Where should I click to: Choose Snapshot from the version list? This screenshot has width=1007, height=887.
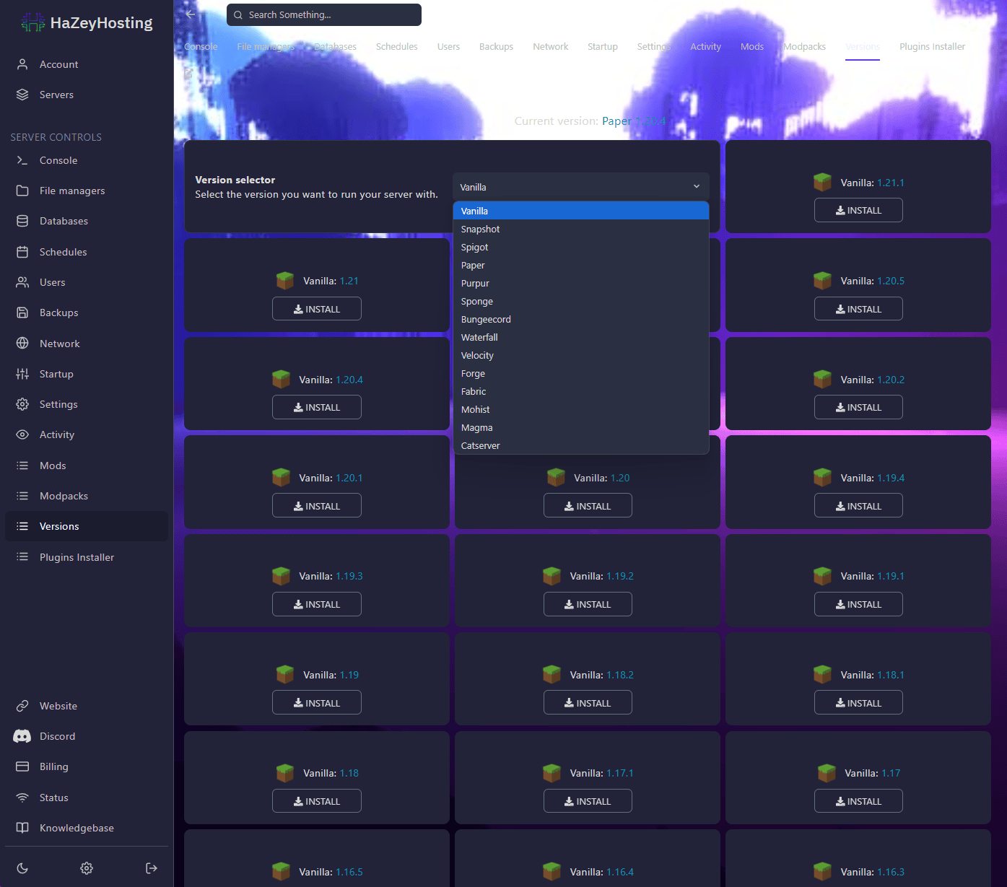point(580,229)
